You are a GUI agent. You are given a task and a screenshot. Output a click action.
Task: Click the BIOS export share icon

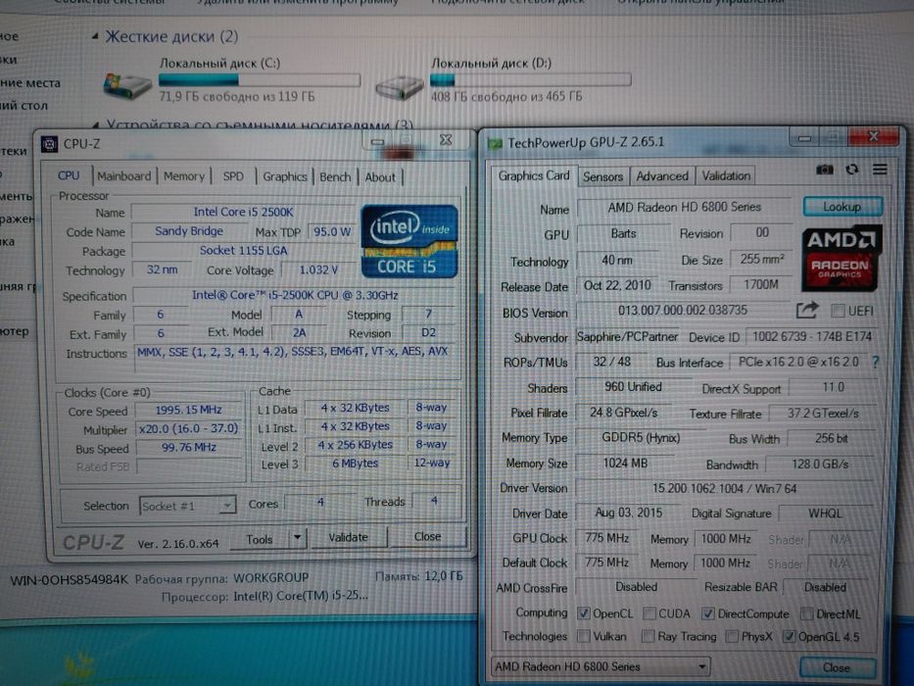[x=807, y=310]
